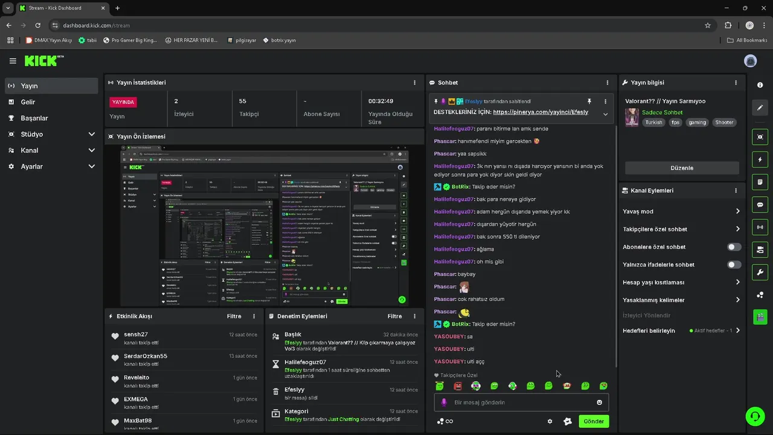Open the emoji picker smiley in message box
The width and height of the screenshot is (773, 435).
(x=599, y=402)
